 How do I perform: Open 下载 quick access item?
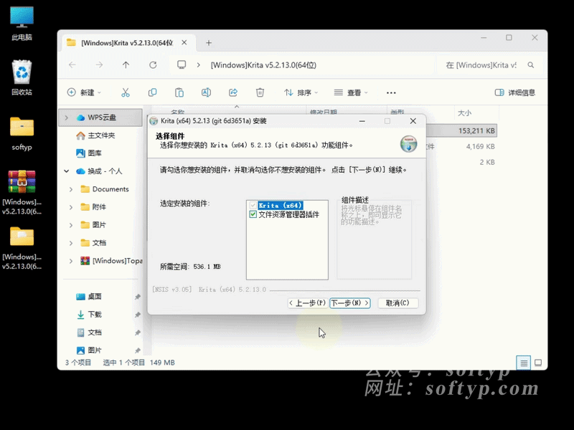100,315
